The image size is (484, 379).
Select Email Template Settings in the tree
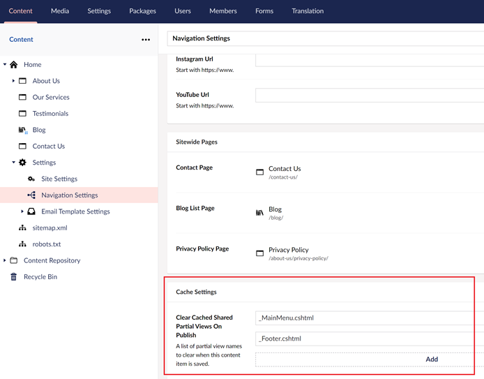tap(75, 211)
